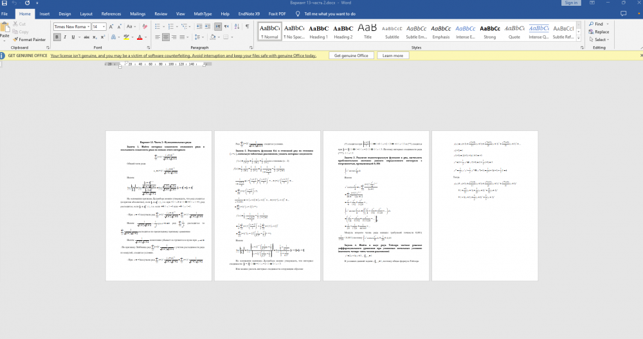Toggle Center alignment

166,37
